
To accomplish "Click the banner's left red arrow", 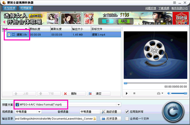I will 4,22.
